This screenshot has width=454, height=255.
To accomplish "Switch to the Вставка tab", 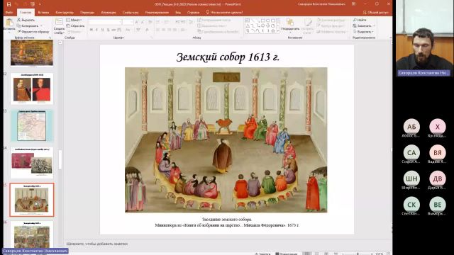I will [x=43, y=13].
